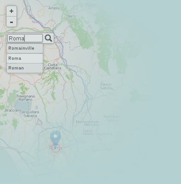The height and width of the screenshot is (184, 181).
Task: Click the Civita Castellana map label
Action: [52, 66]
